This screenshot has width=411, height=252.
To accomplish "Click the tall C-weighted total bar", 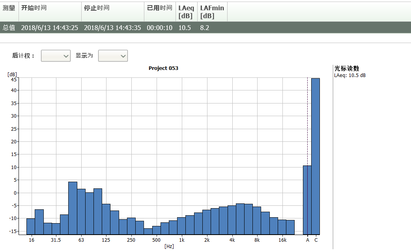I will (x=316, y=156).
